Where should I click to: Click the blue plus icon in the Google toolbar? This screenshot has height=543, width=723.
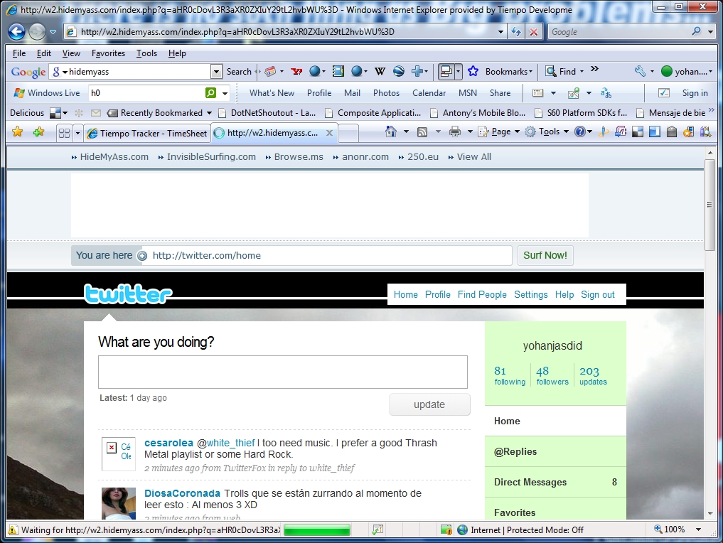pos(417,72)
